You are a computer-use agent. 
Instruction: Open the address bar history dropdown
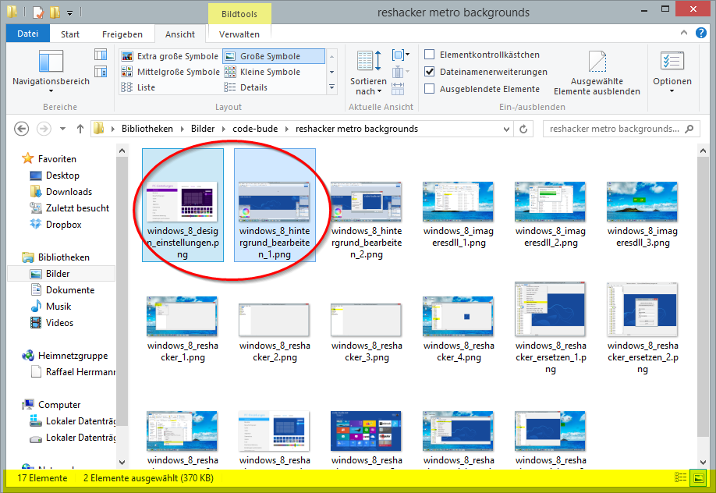pyautogui.click(x=506, y=129)
